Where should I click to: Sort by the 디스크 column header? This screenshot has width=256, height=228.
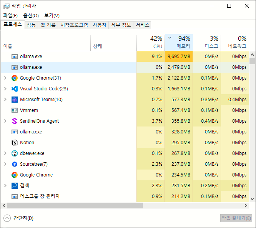point(207,43)
